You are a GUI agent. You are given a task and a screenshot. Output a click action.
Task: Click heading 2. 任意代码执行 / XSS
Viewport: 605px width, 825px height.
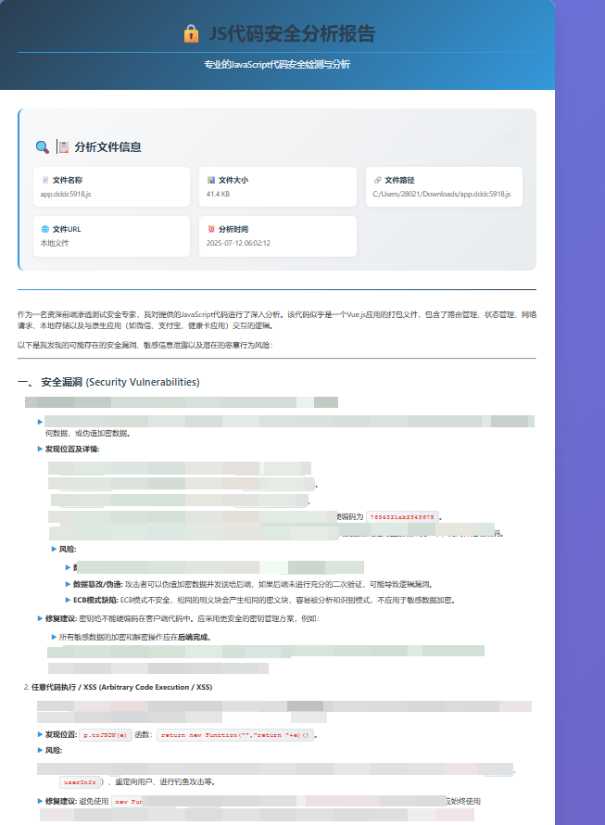pos(118,687)
